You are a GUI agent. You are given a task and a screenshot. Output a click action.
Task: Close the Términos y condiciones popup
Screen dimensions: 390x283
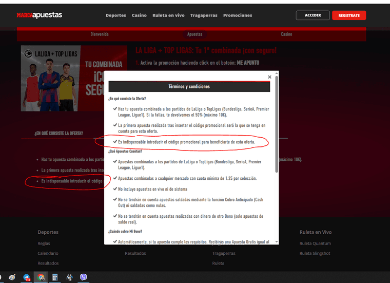269,77
